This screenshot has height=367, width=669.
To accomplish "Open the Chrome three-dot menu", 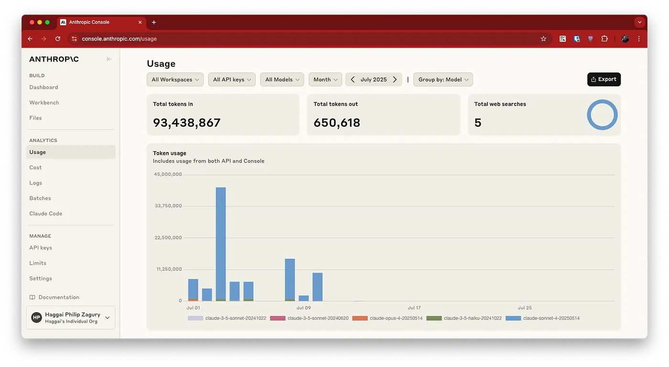I will pos(639,39).
